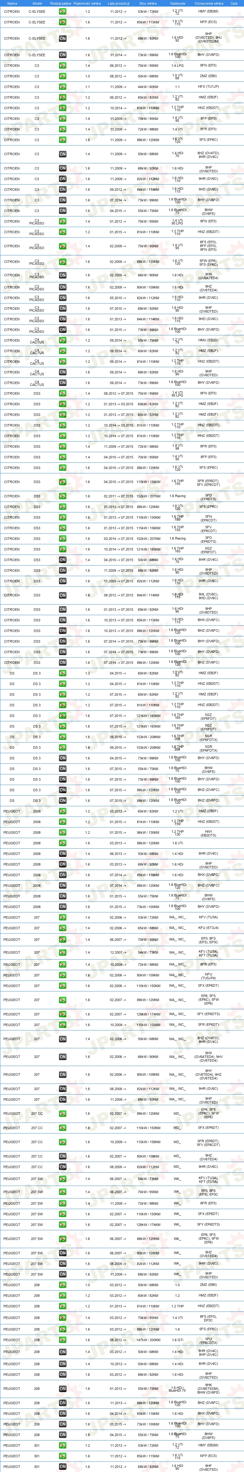Click diesel ON icon for C3 Picasso 66kW / 90KM

[62, 275]
